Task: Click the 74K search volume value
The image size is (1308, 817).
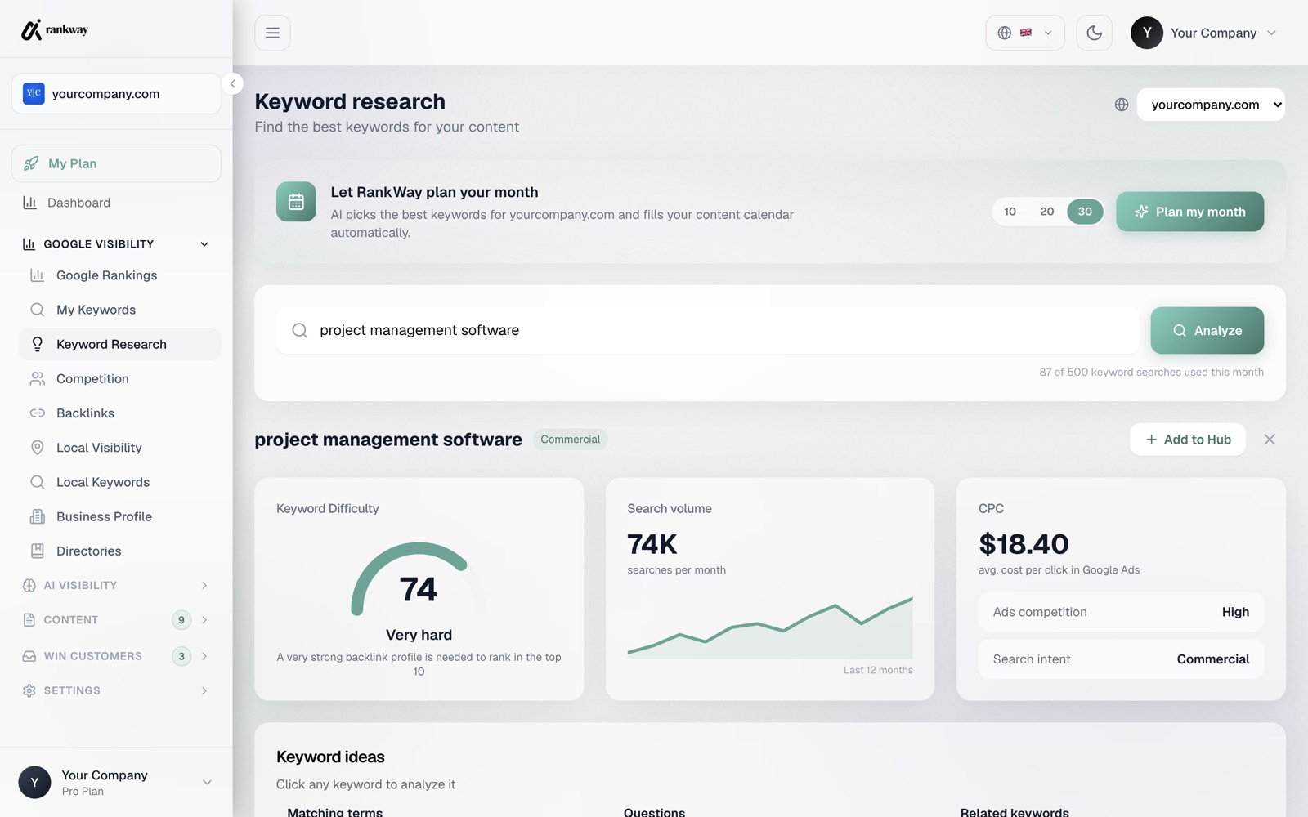Action: click(x=652, y=544)
